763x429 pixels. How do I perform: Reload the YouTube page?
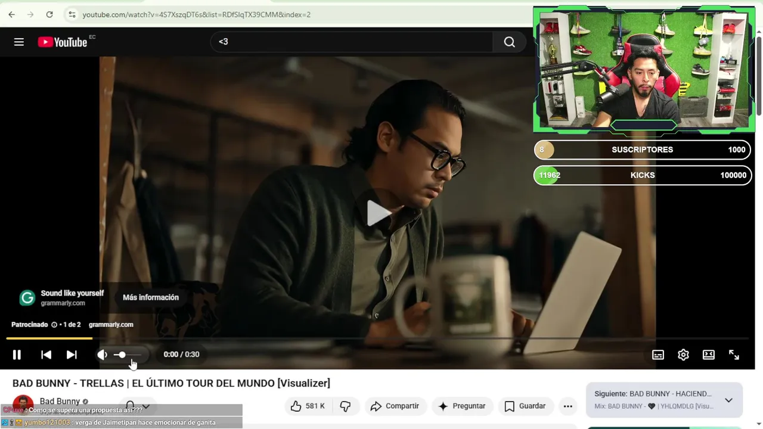pos(49,14)
